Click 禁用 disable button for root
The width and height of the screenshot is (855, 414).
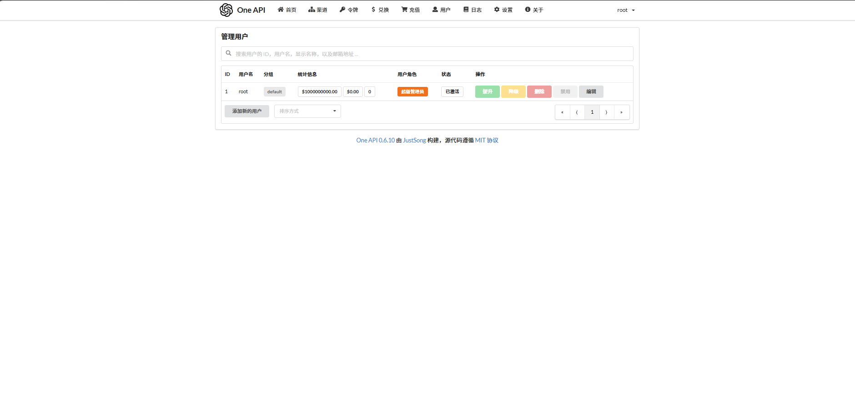click(565, 91)
